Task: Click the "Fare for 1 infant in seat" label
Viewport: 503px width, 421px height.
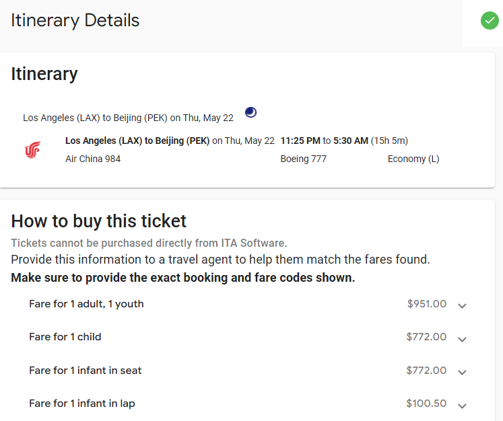Action: pos(85,371)
